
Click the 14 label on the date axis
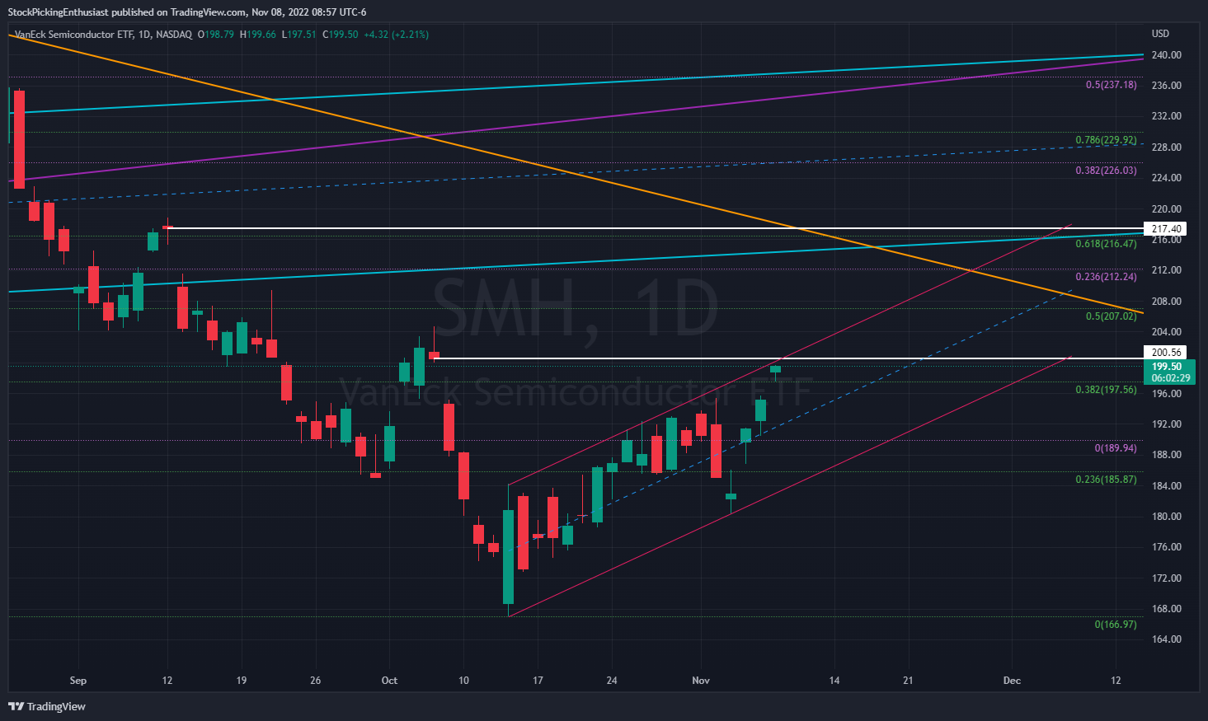pyautogui.click(x=834, y=681)
